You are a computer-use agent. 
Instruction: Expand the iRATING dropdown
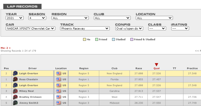coord(180,28)
